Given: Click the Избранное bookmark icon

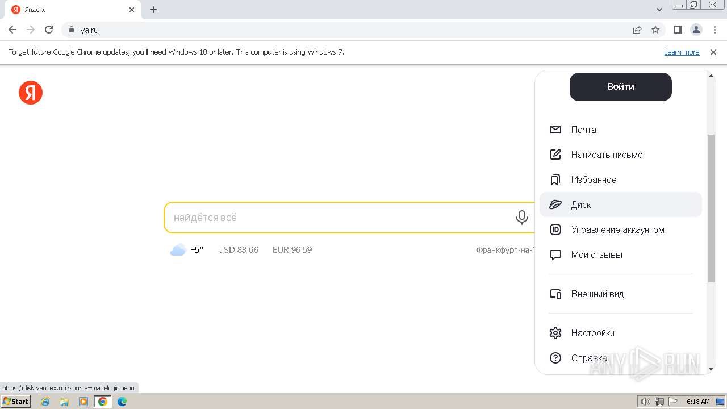Looking at the screenshot, I should pos(555,180).
